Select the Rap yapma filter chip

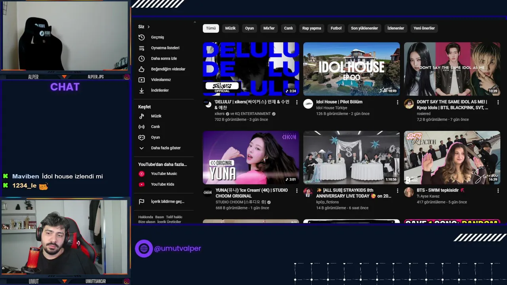pos(312,28)
